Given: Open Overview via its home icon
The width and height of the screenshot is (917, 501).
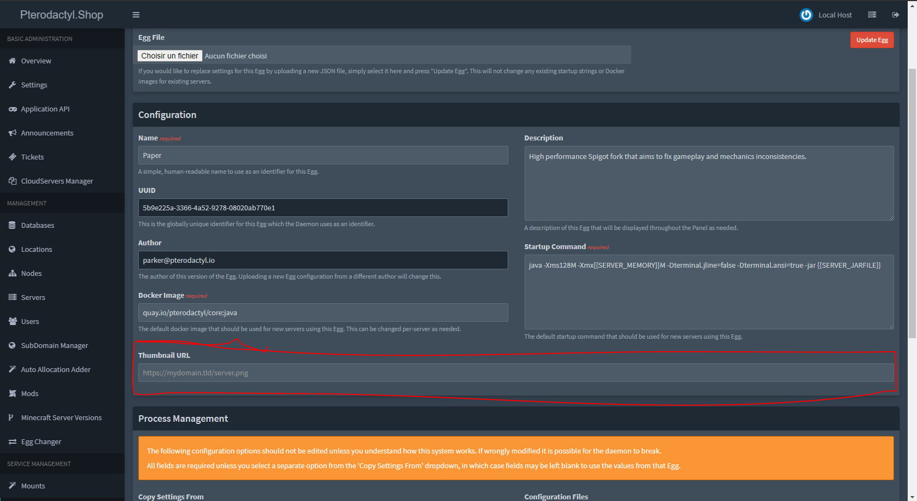Looking at the screenshot, I should 12,61.
